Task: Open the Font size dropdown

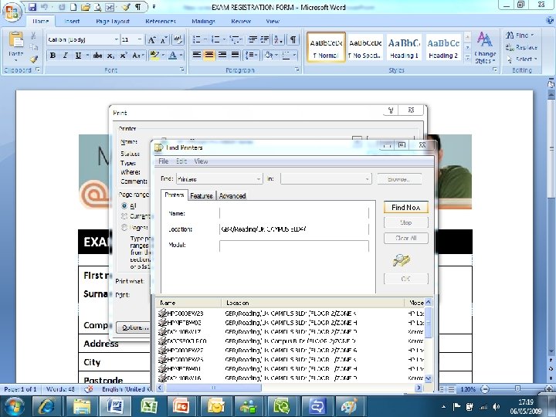Action: 140,39
